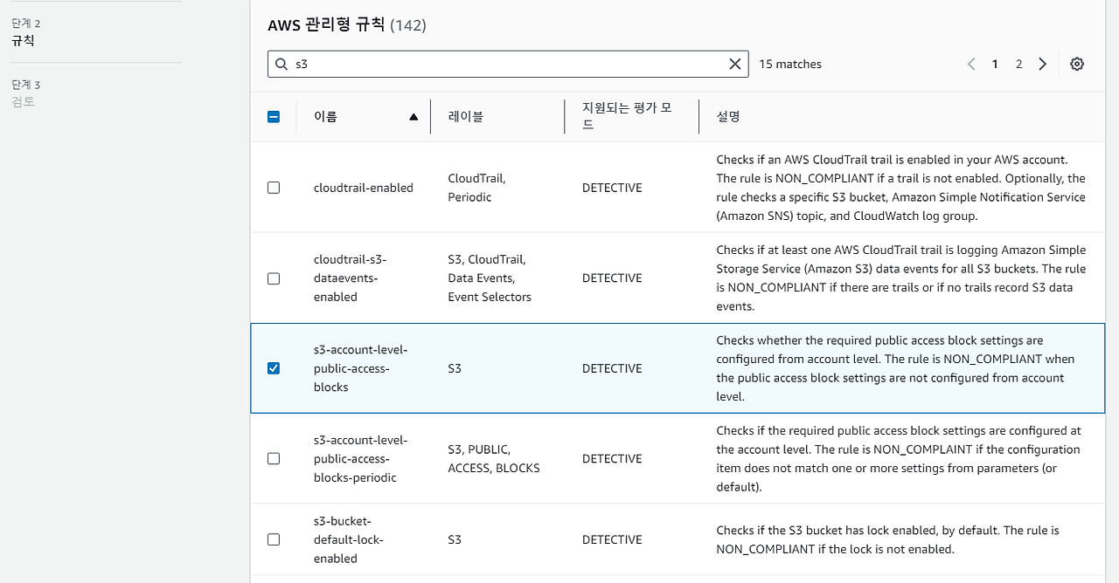Click cloudtrail-s3-dataevents-enabled description text
Viewport: 1119px width, 583px height.
pyautogui.click(x=900, y=278)
